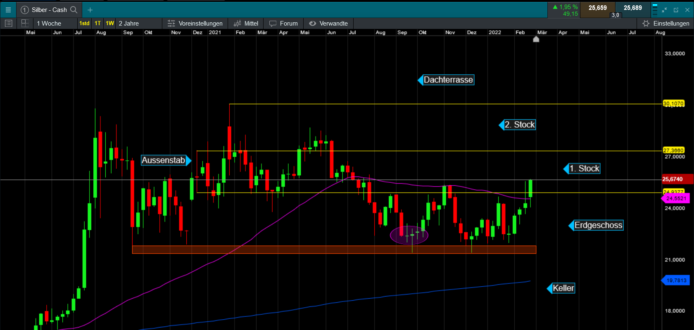This screenshot has height=330, width=694.
Task: Select the 2. Stock chart label
Action: (518, 125)
